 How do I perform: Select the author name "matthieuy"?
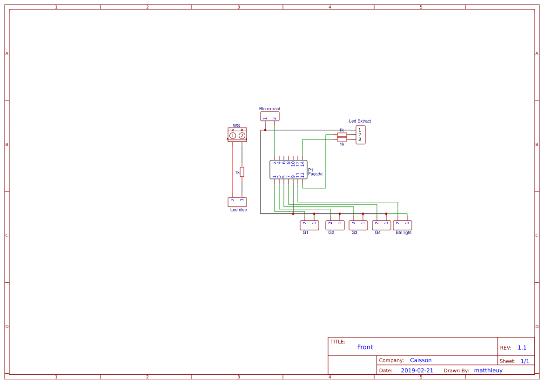[488, 371]
